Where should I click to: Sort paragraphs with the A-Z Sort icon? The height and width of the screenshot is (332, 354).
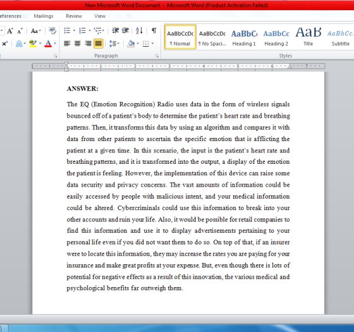tap(139, 30)
